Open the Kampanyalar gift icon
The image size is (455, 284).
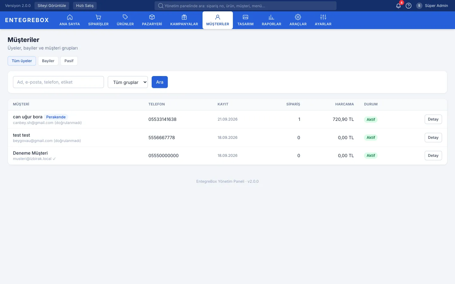tap(184, 17)
